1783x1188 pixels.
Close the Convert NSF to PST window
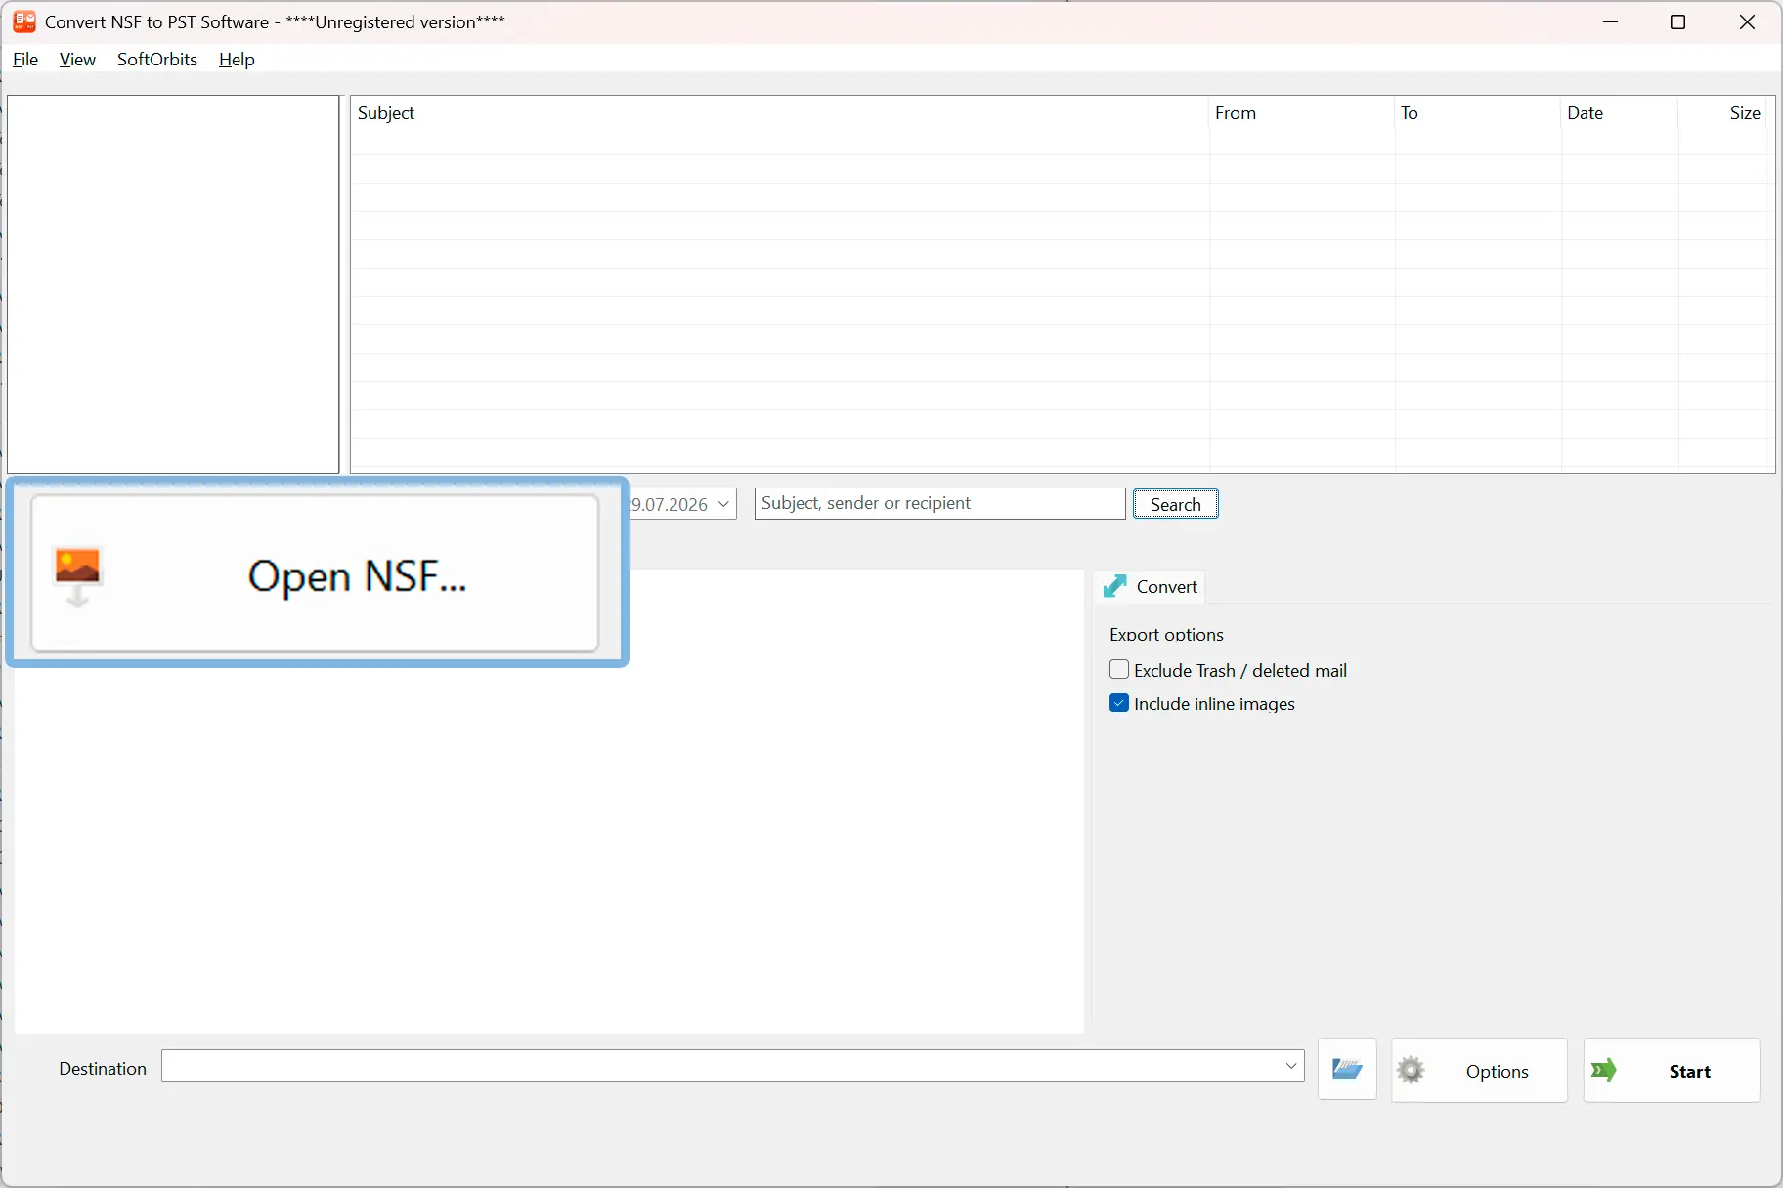click(x=1748, y=21)
